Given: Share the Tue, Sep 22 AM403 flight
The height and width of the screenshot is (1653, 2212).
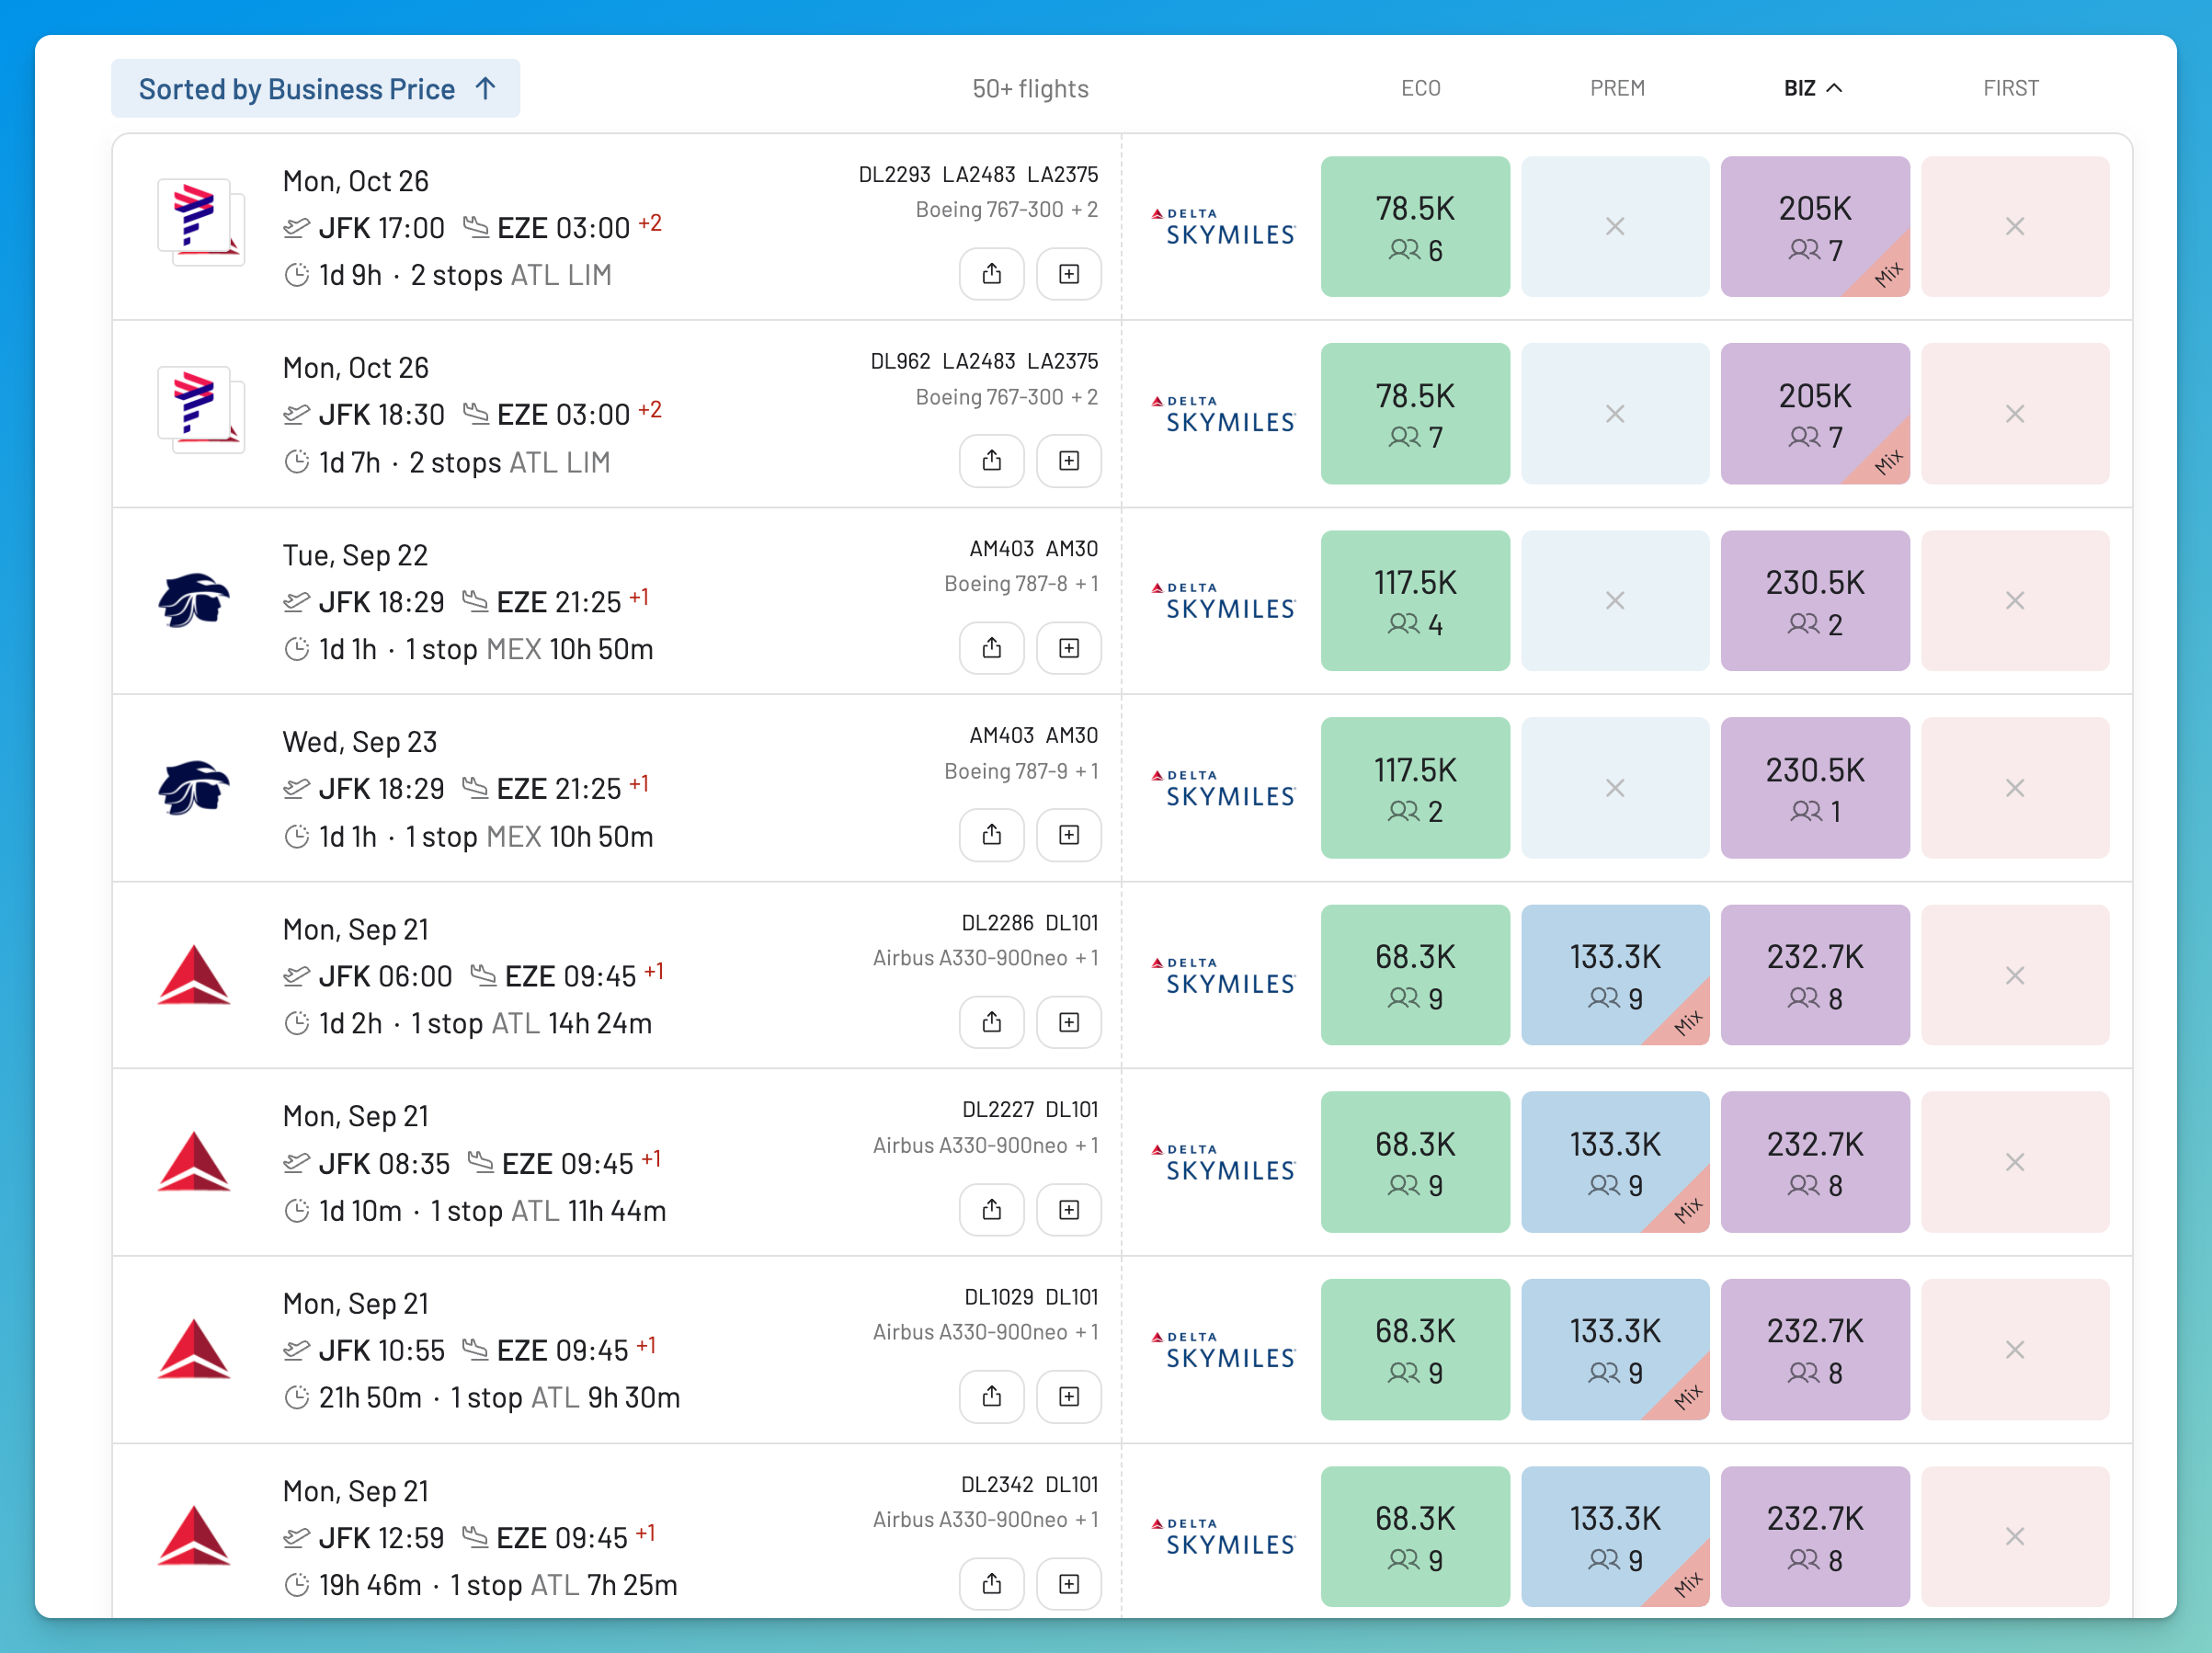Looking at the screenshot, I should pos(991,648).
